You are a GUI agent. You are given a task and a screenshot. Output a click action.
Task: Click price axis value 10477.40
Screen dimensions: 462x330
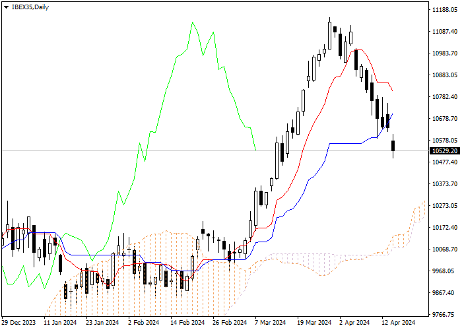pos(445,162)
